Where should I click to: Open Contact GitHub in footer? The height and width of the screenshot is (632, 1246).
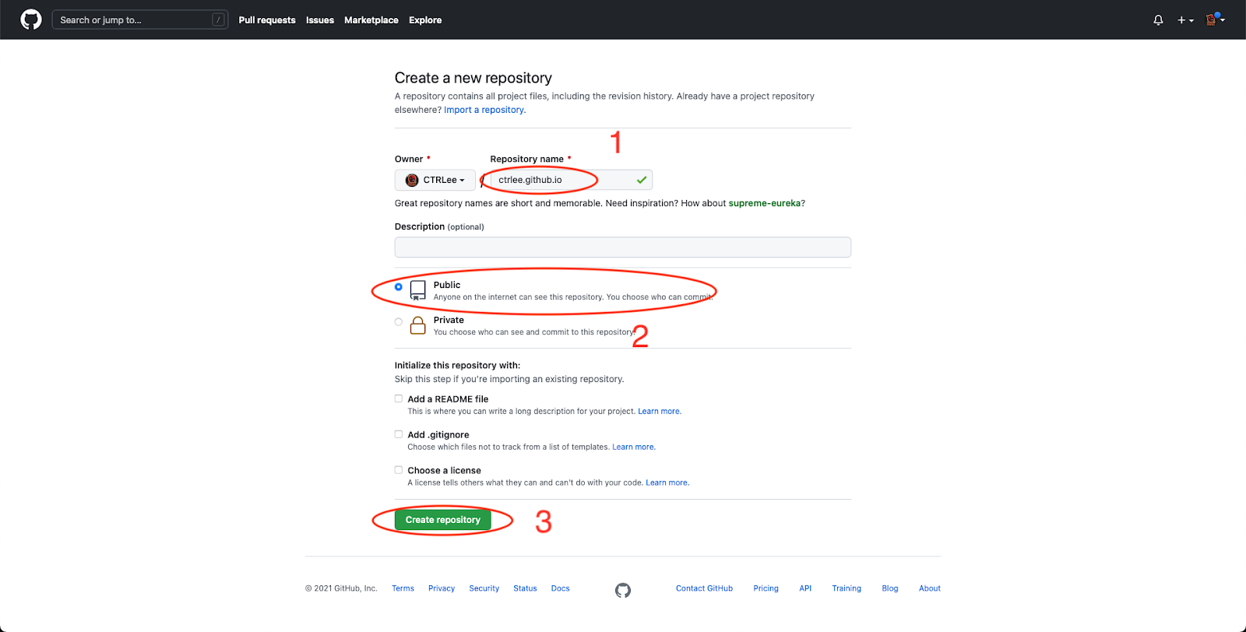[704, 588]
